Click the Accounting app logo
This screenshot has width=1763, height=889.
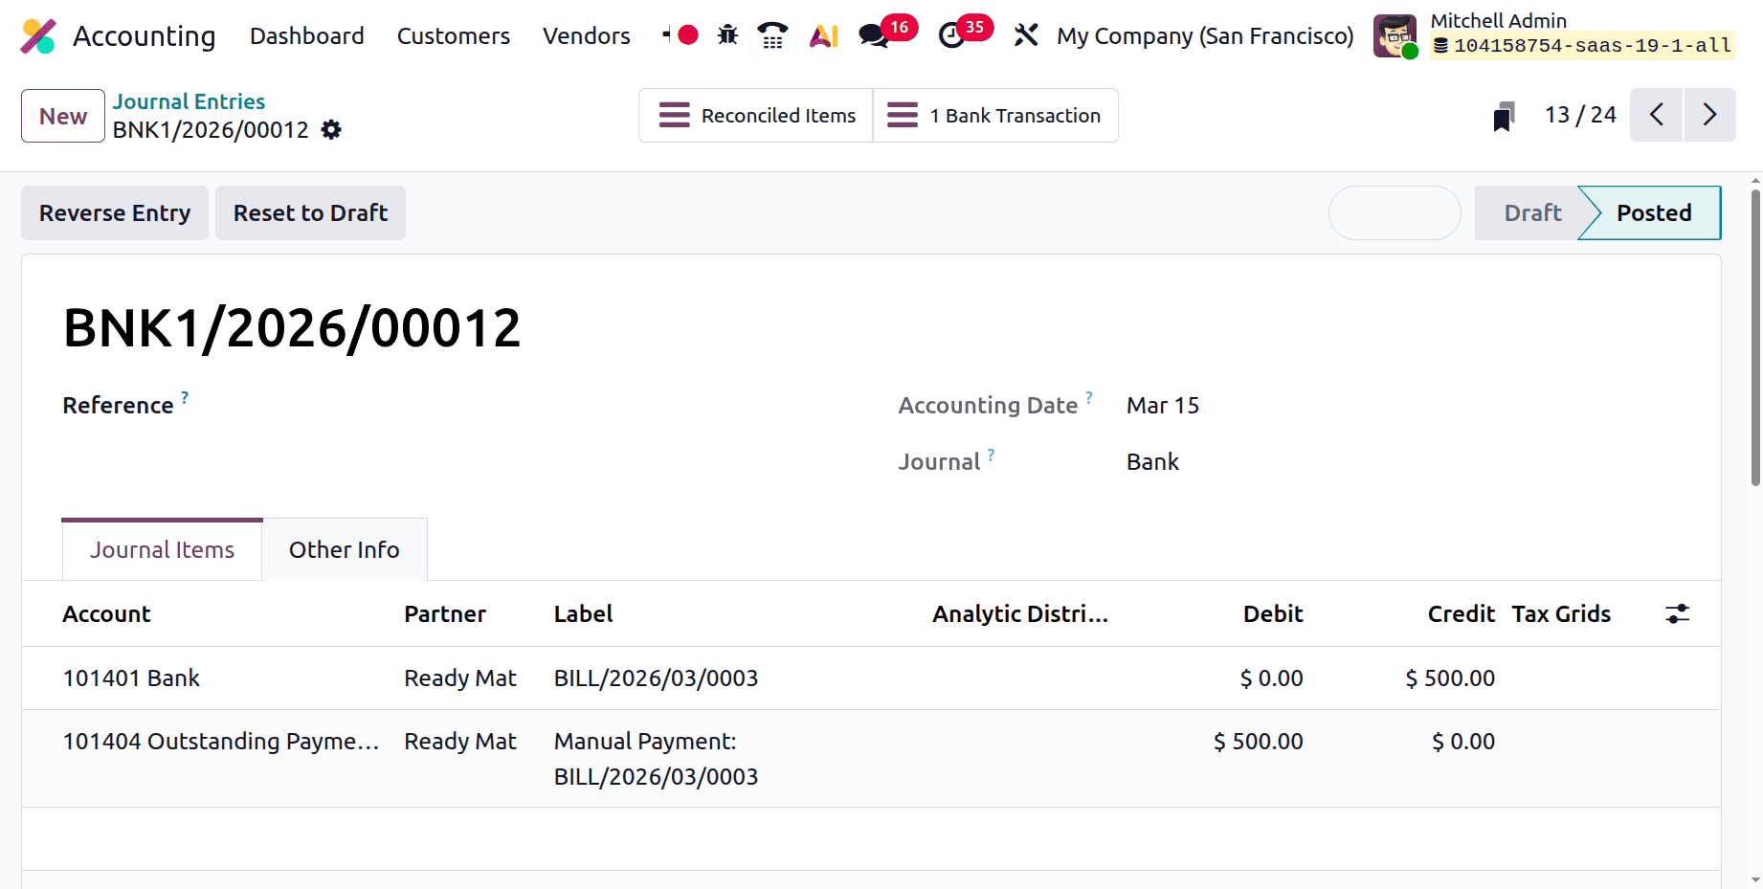pyautogui.click(x=38, y=35)
